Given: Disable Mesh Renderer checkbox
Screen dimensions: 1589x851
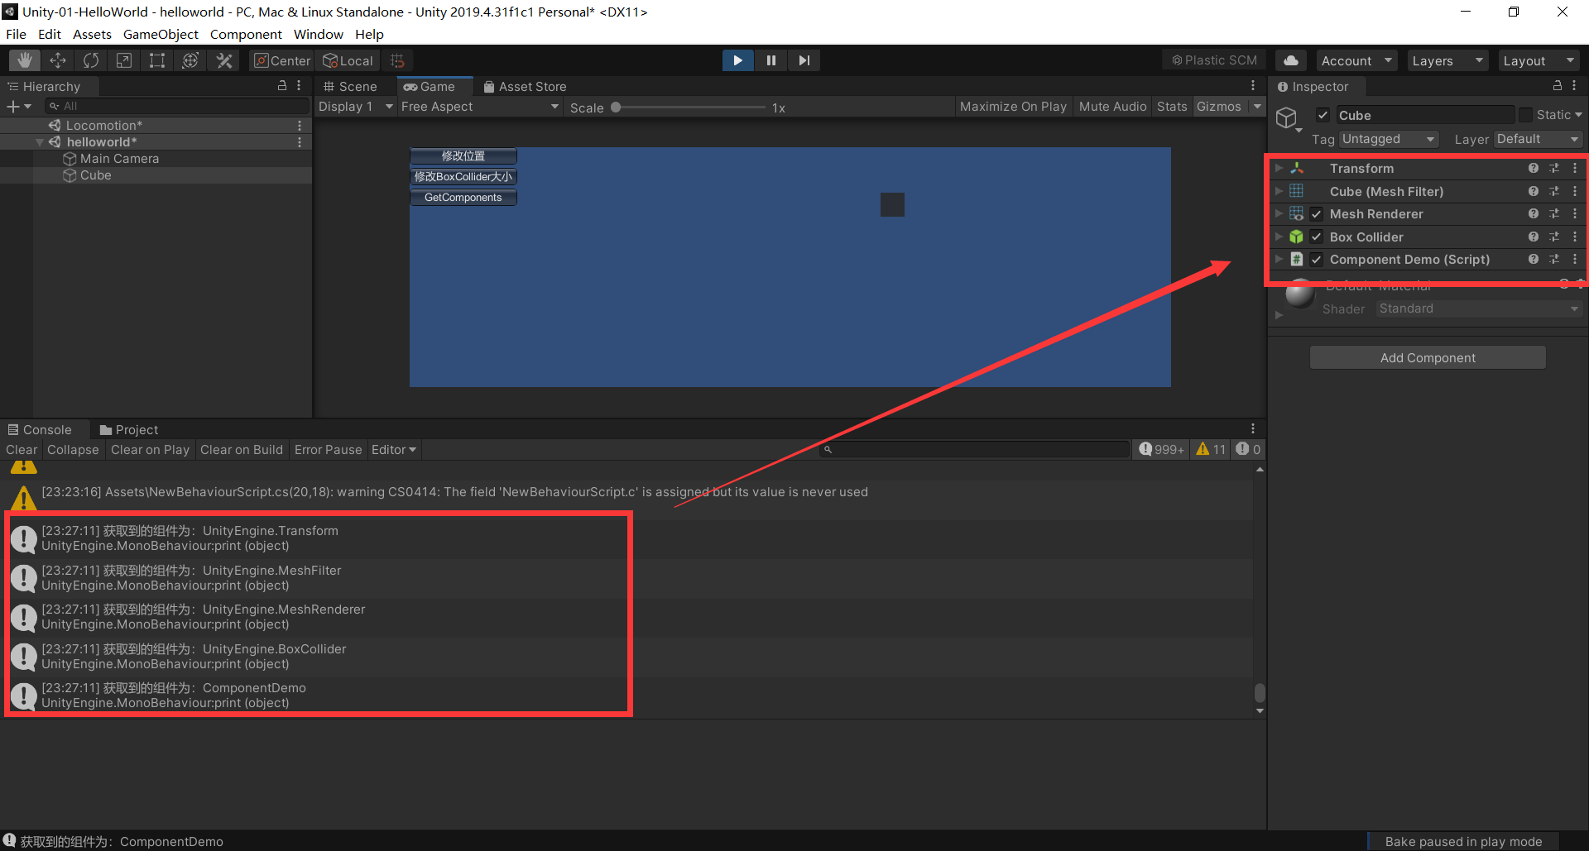Looking at the screenshot, I should [x=1317, y=213].
